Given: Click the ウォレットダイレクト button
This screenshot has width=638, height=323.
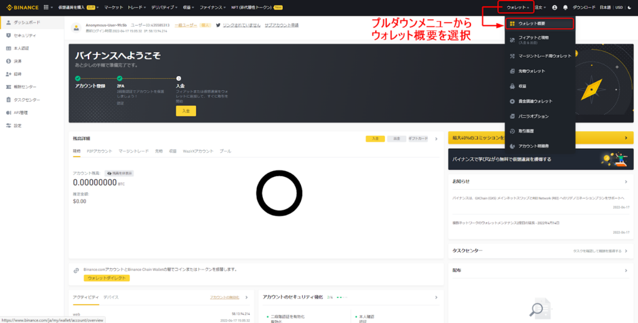Looking at the screenshot, I should [107, 278].
